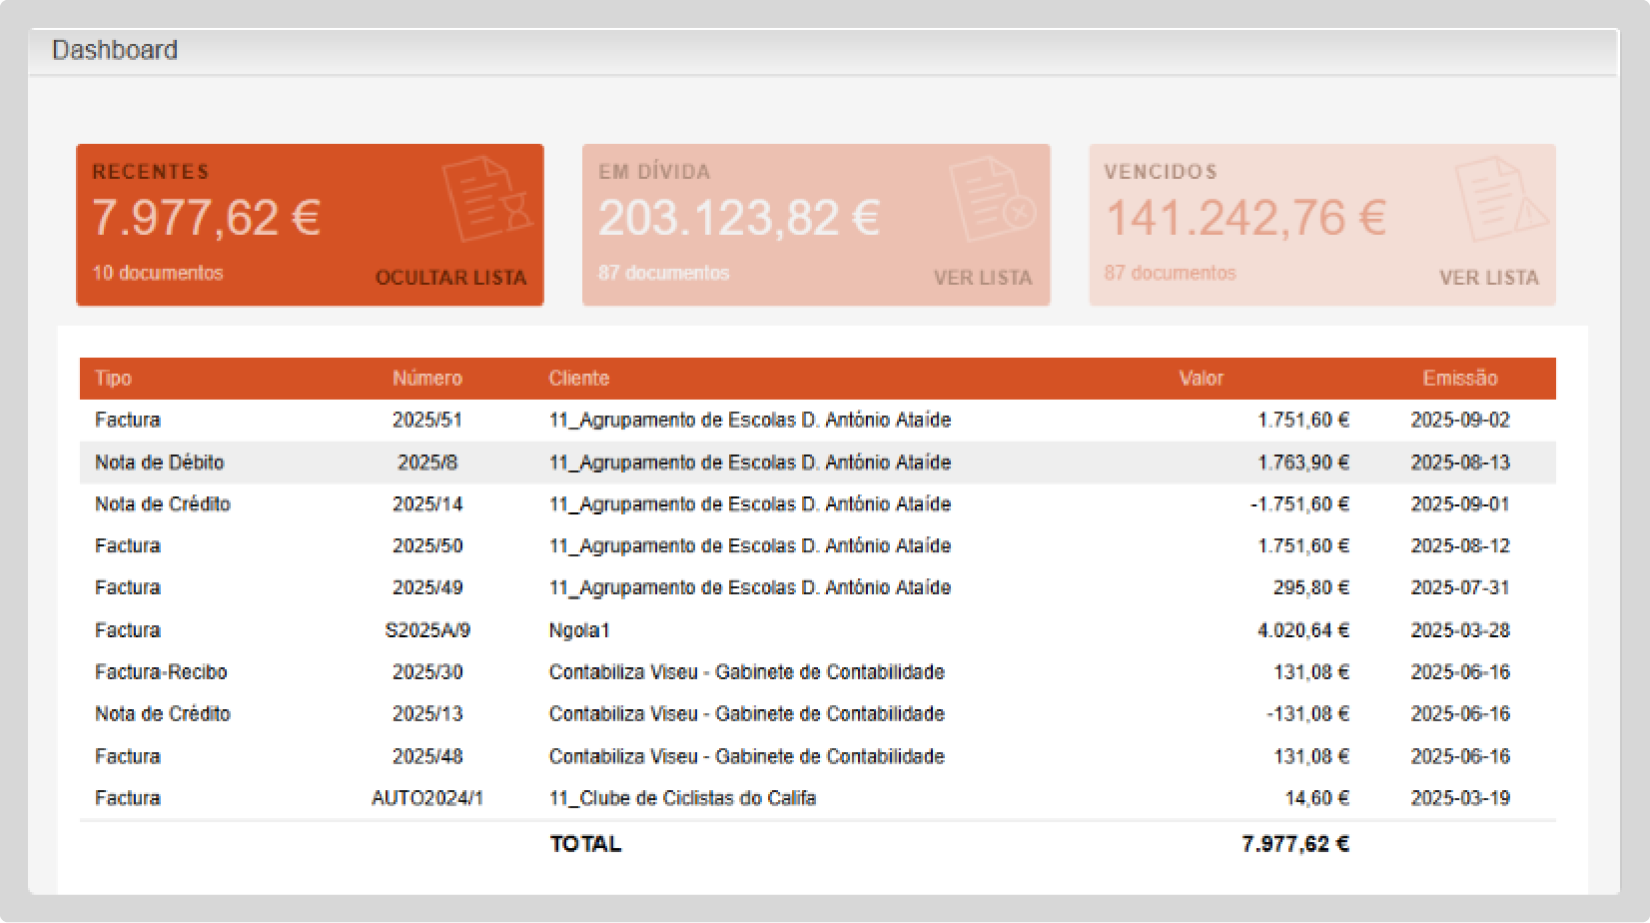Hide the list with Ocultar Lista

(x=450, y=278)
